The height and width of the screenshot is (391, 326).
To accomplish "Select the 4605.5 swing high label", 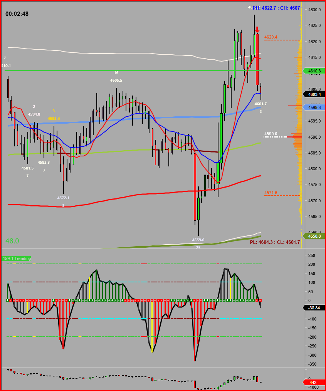I will click(x=116, y=80).
